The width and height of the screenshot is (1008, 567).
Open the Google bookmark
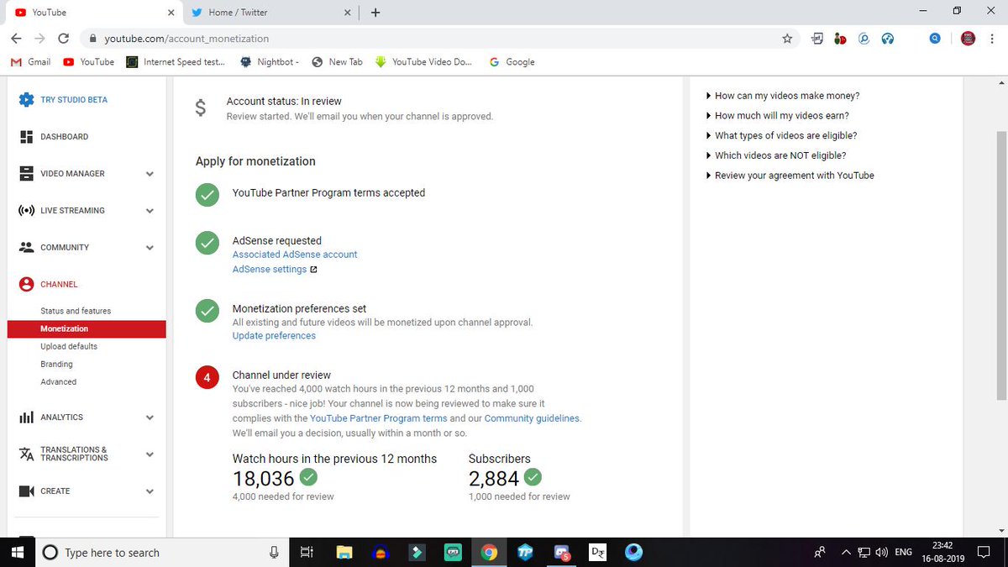pos(512,61)
